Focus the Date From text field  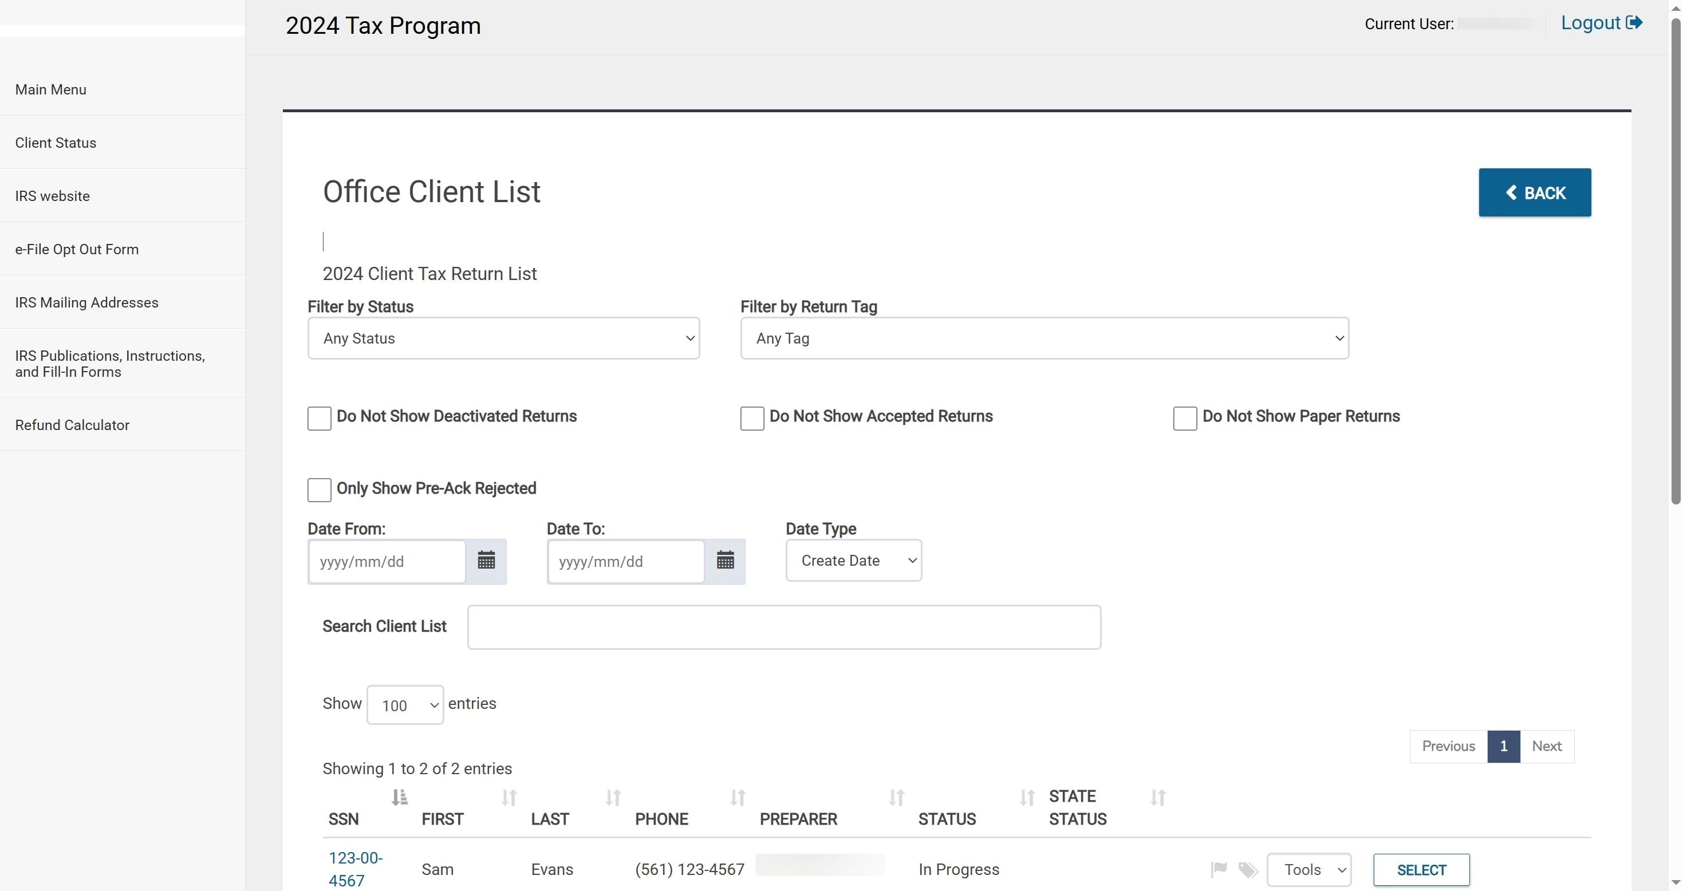pyautogui.click(x=387, y=562)
